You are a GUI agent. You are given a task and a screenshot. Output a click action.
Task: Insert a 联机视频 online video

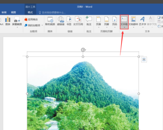(50, 21)
